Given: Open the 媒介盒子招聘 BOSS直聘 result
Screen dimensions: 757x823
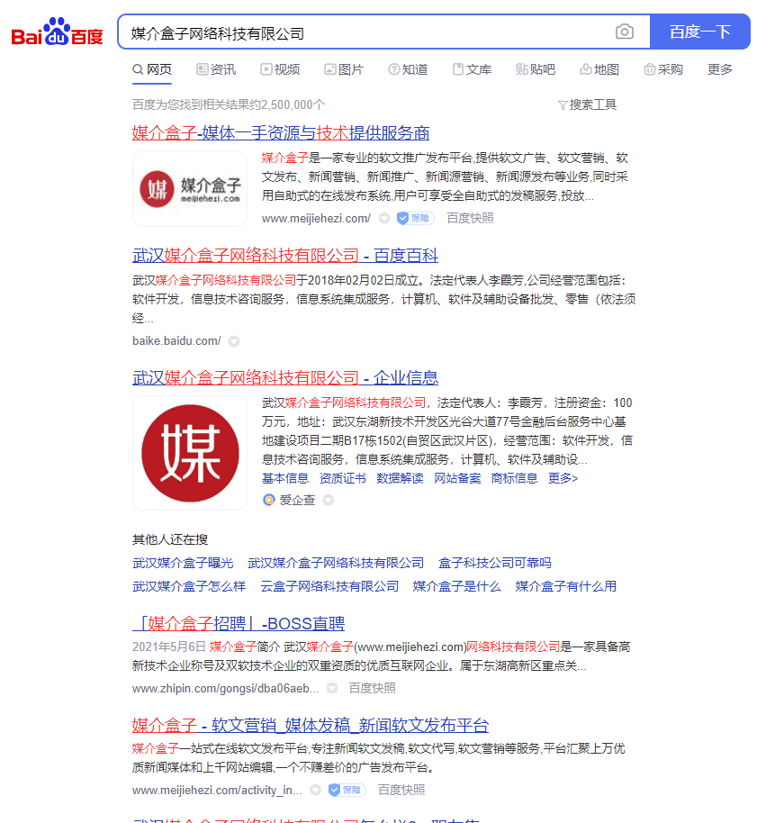Looking at the screenshot, I should (239, 623).
